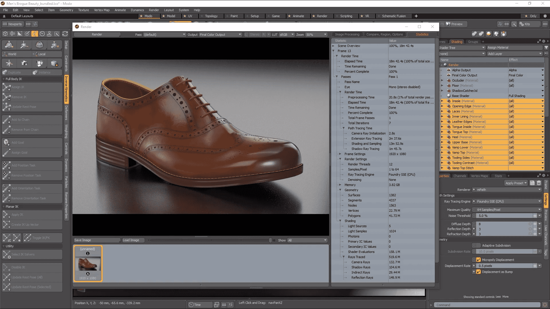Click the Add Light icon

(39, 63)
